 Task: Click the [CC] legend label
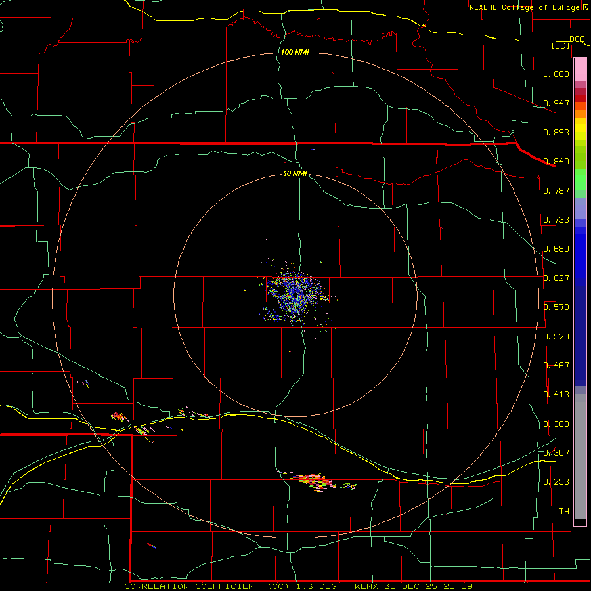[x=561, y=45]
